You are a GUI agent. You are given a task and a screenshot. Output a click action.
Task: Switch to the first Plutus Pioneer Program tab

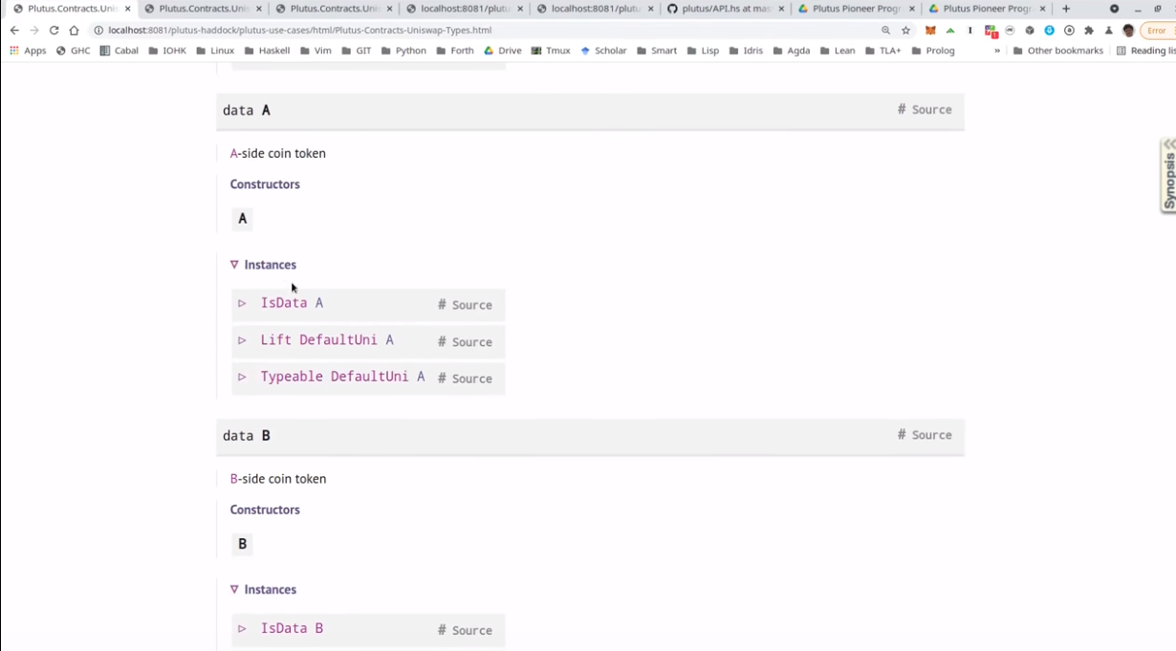pyautogui.click(x=850, y=9)
